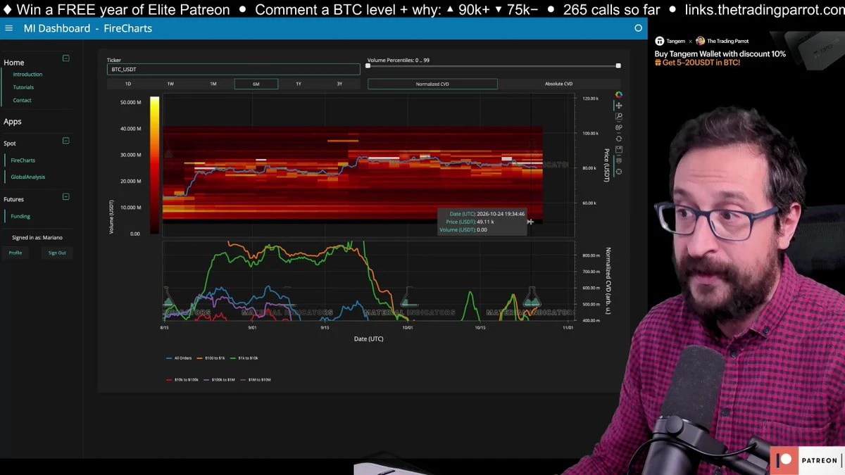Open the Introduction link in sidebar
Screen dimensions: 845x475
pyautogui.click(x=27, y=75)
